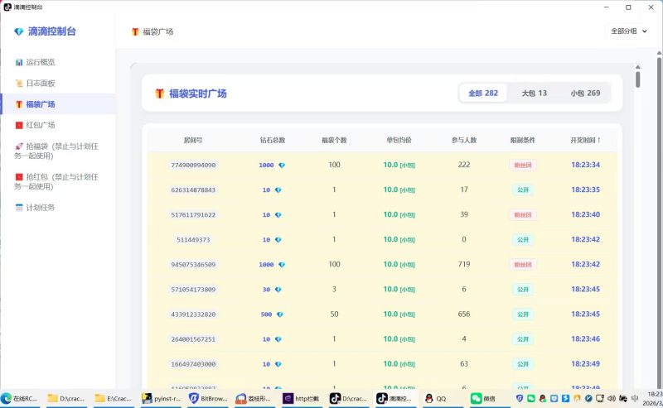Click the inner panel scrollbar thumb
663x408 pixels.
coord(637,79)
